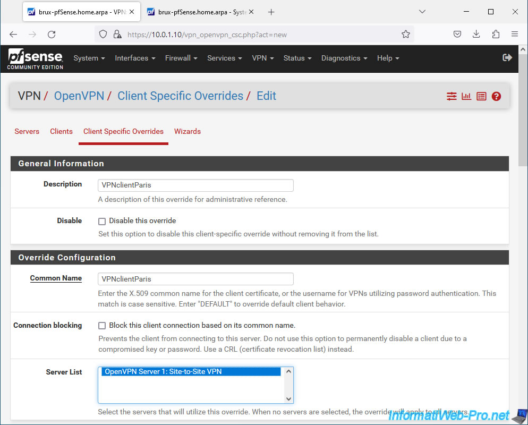Viewport: 528px width, 425px height.
Task: Open related settings sliders icon
Action: click(x=452, y=96)
